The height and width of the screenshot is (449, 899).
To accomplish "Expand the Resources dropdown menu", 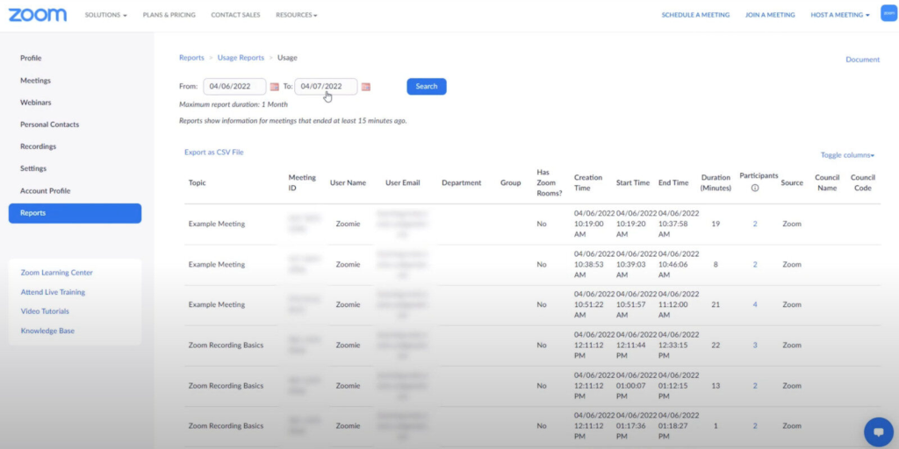I will point(296,15).
